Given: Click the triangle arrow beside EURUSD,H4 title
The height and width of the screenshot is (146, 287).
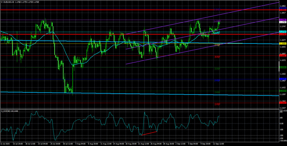Looking at the screenshot, I should [2, 3].
